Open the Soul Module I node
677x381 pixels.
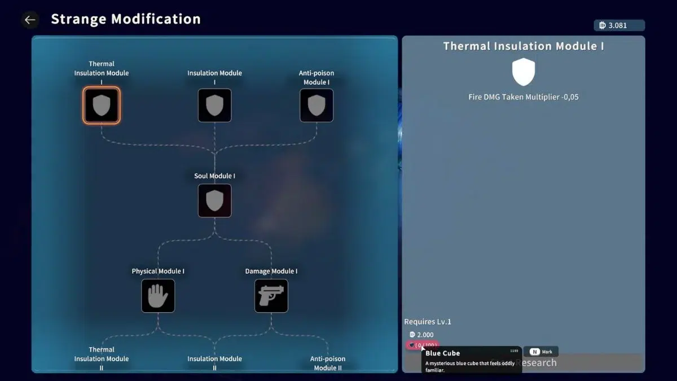coord(214,200)
